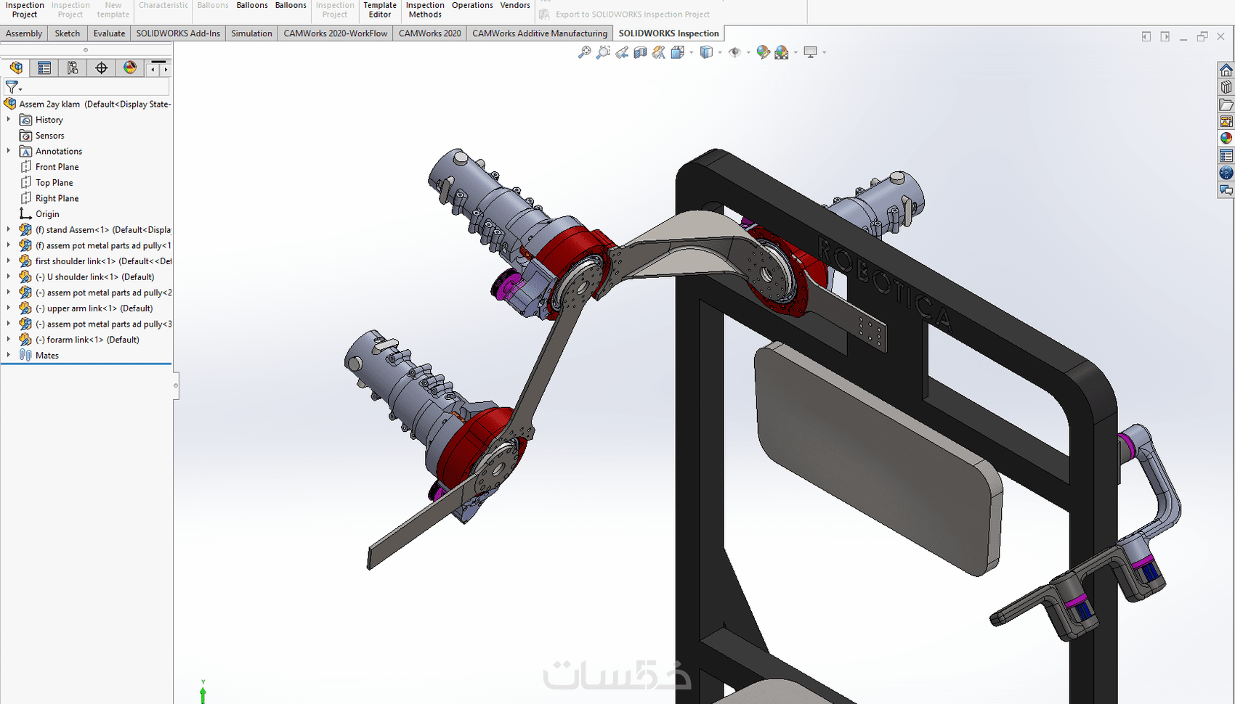Open the CAMWorks Additive Manufacturing tab
Viewport: 1235px width, 704px height.
tap(540, 33)
